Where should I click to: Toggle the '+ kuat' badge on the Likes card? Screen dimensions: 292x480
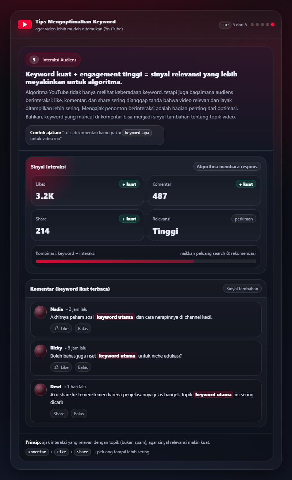(129, 184)
